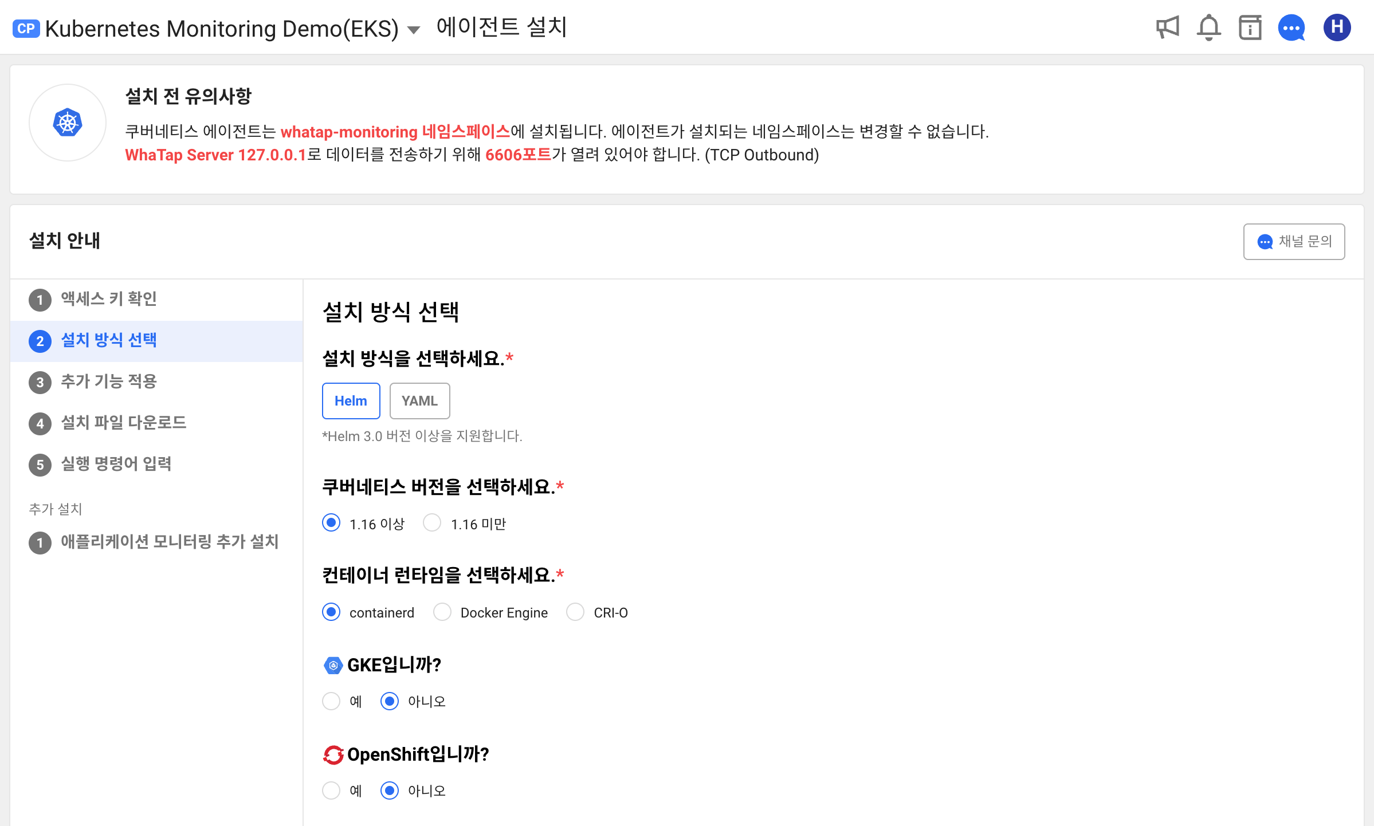Select Helm installation method
The width and height of the screenshot is (1374, 826).
click(351, 401)
